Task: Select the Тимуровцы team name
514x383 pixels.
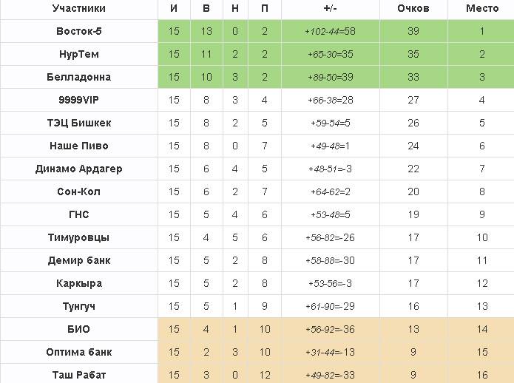Action: coord(78,237)
